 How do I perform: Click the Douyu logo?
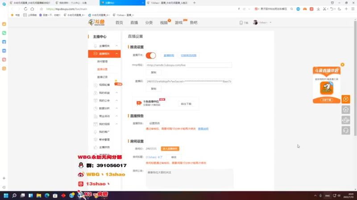pos(96,23)
